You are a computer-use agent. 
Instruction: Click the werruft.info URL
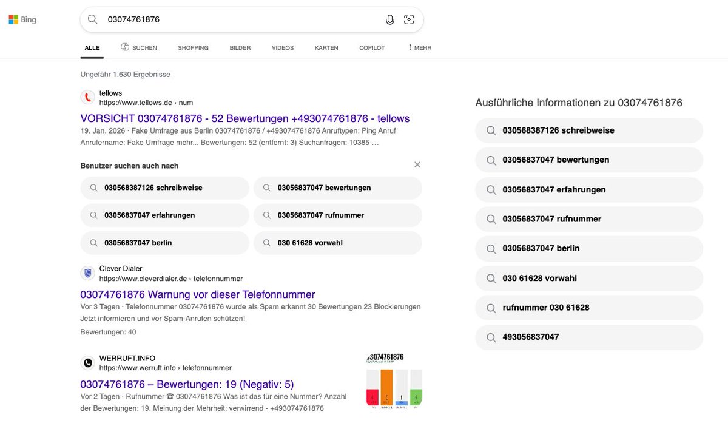pos(166,368)
